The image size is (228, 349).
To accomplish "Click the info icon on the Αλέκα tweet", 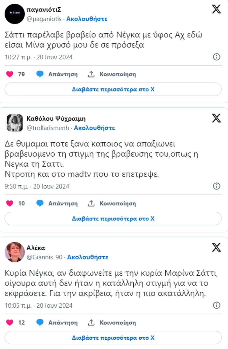I will pyautogui.click(x=217, y=305).
